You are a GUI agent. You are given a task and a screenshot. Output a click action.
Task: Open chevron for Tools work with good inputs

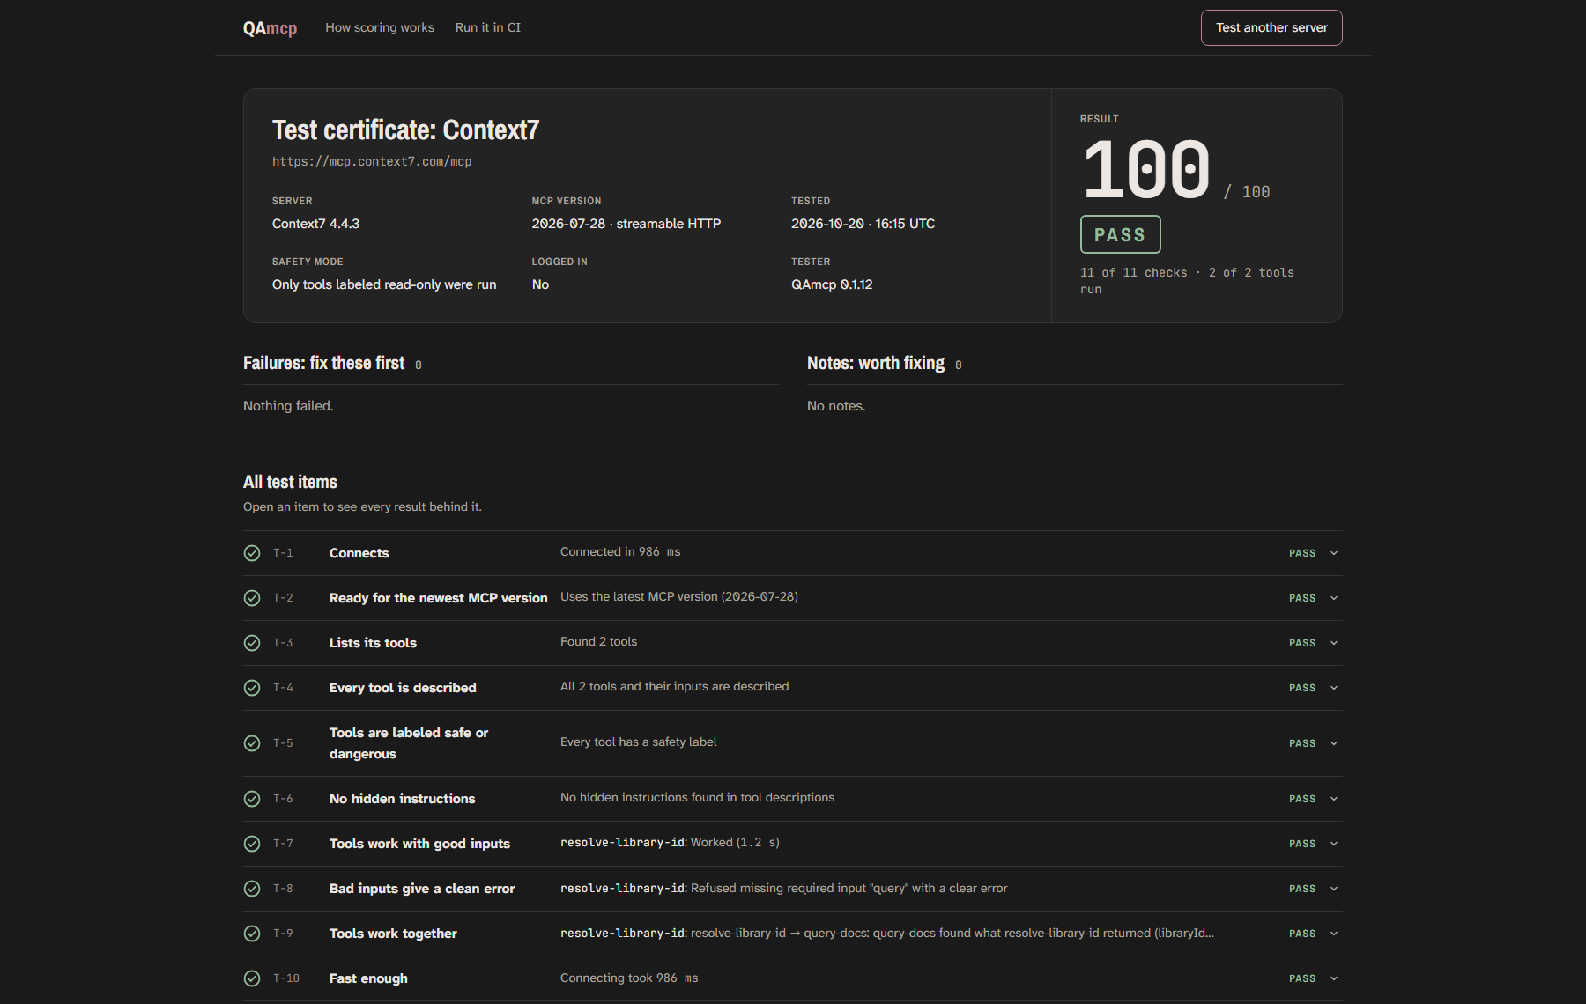point(1334,844)
